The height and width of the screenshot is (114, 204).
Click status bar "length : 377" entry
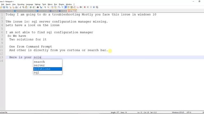[x=115, y=112]
